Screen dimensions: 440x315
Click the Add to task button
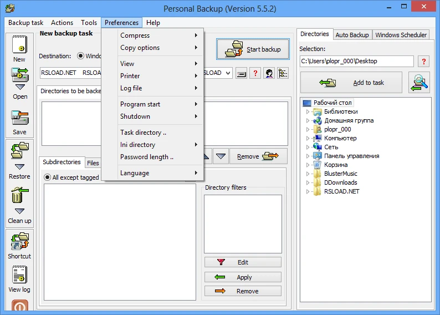coord(351,83)
